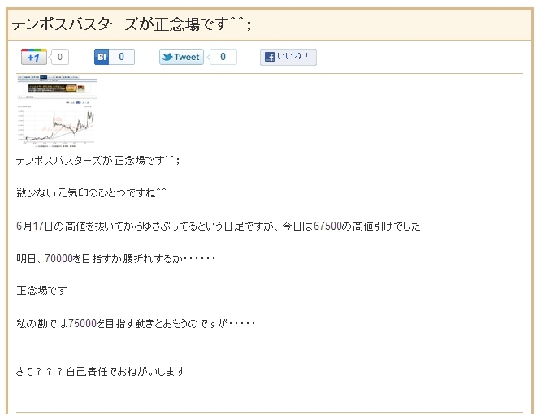
Task: Click the line 数少ない元気印のひとつですね
Action: [x=91, y=193]
